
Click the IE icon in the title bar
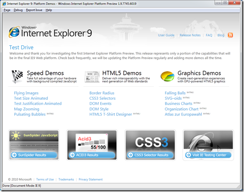coord(4,4)
